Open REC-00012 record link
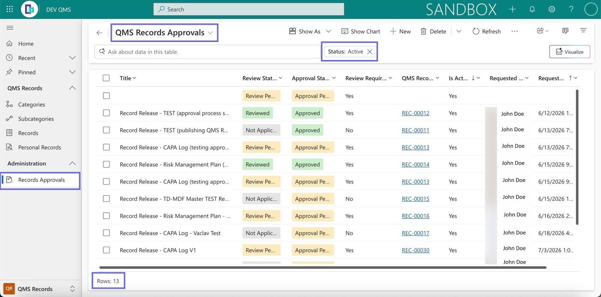Image resolution: width=601 pixels, height=297 pixels. 415,113
